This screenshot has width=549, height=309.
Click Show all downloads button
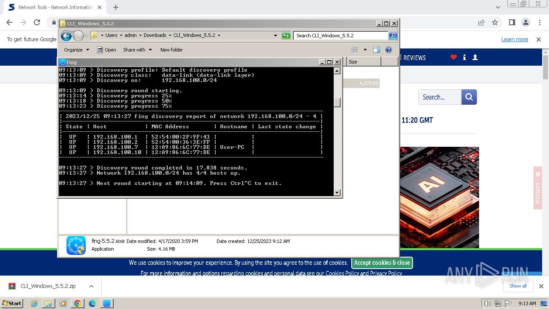point(518,286)
